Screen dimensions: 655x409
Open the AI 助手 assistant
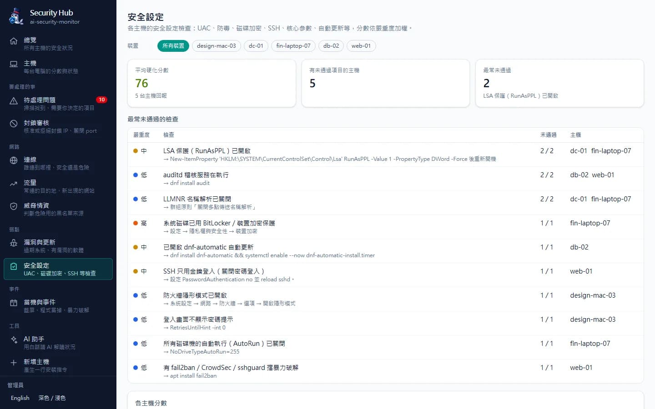[58, 343]
